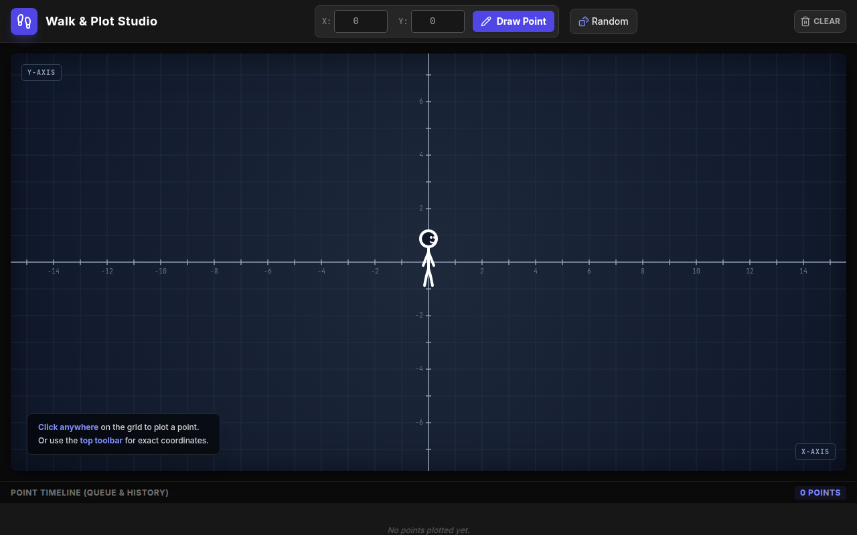
Task: Click the grid at y-axis tick -4
Action: pyautogui.click(x=428, y=369)
